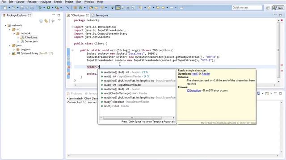Viewport: 286px width, 160px height.
Task: Click the Back navigation arrow icon
Action: tap(163, 8)
